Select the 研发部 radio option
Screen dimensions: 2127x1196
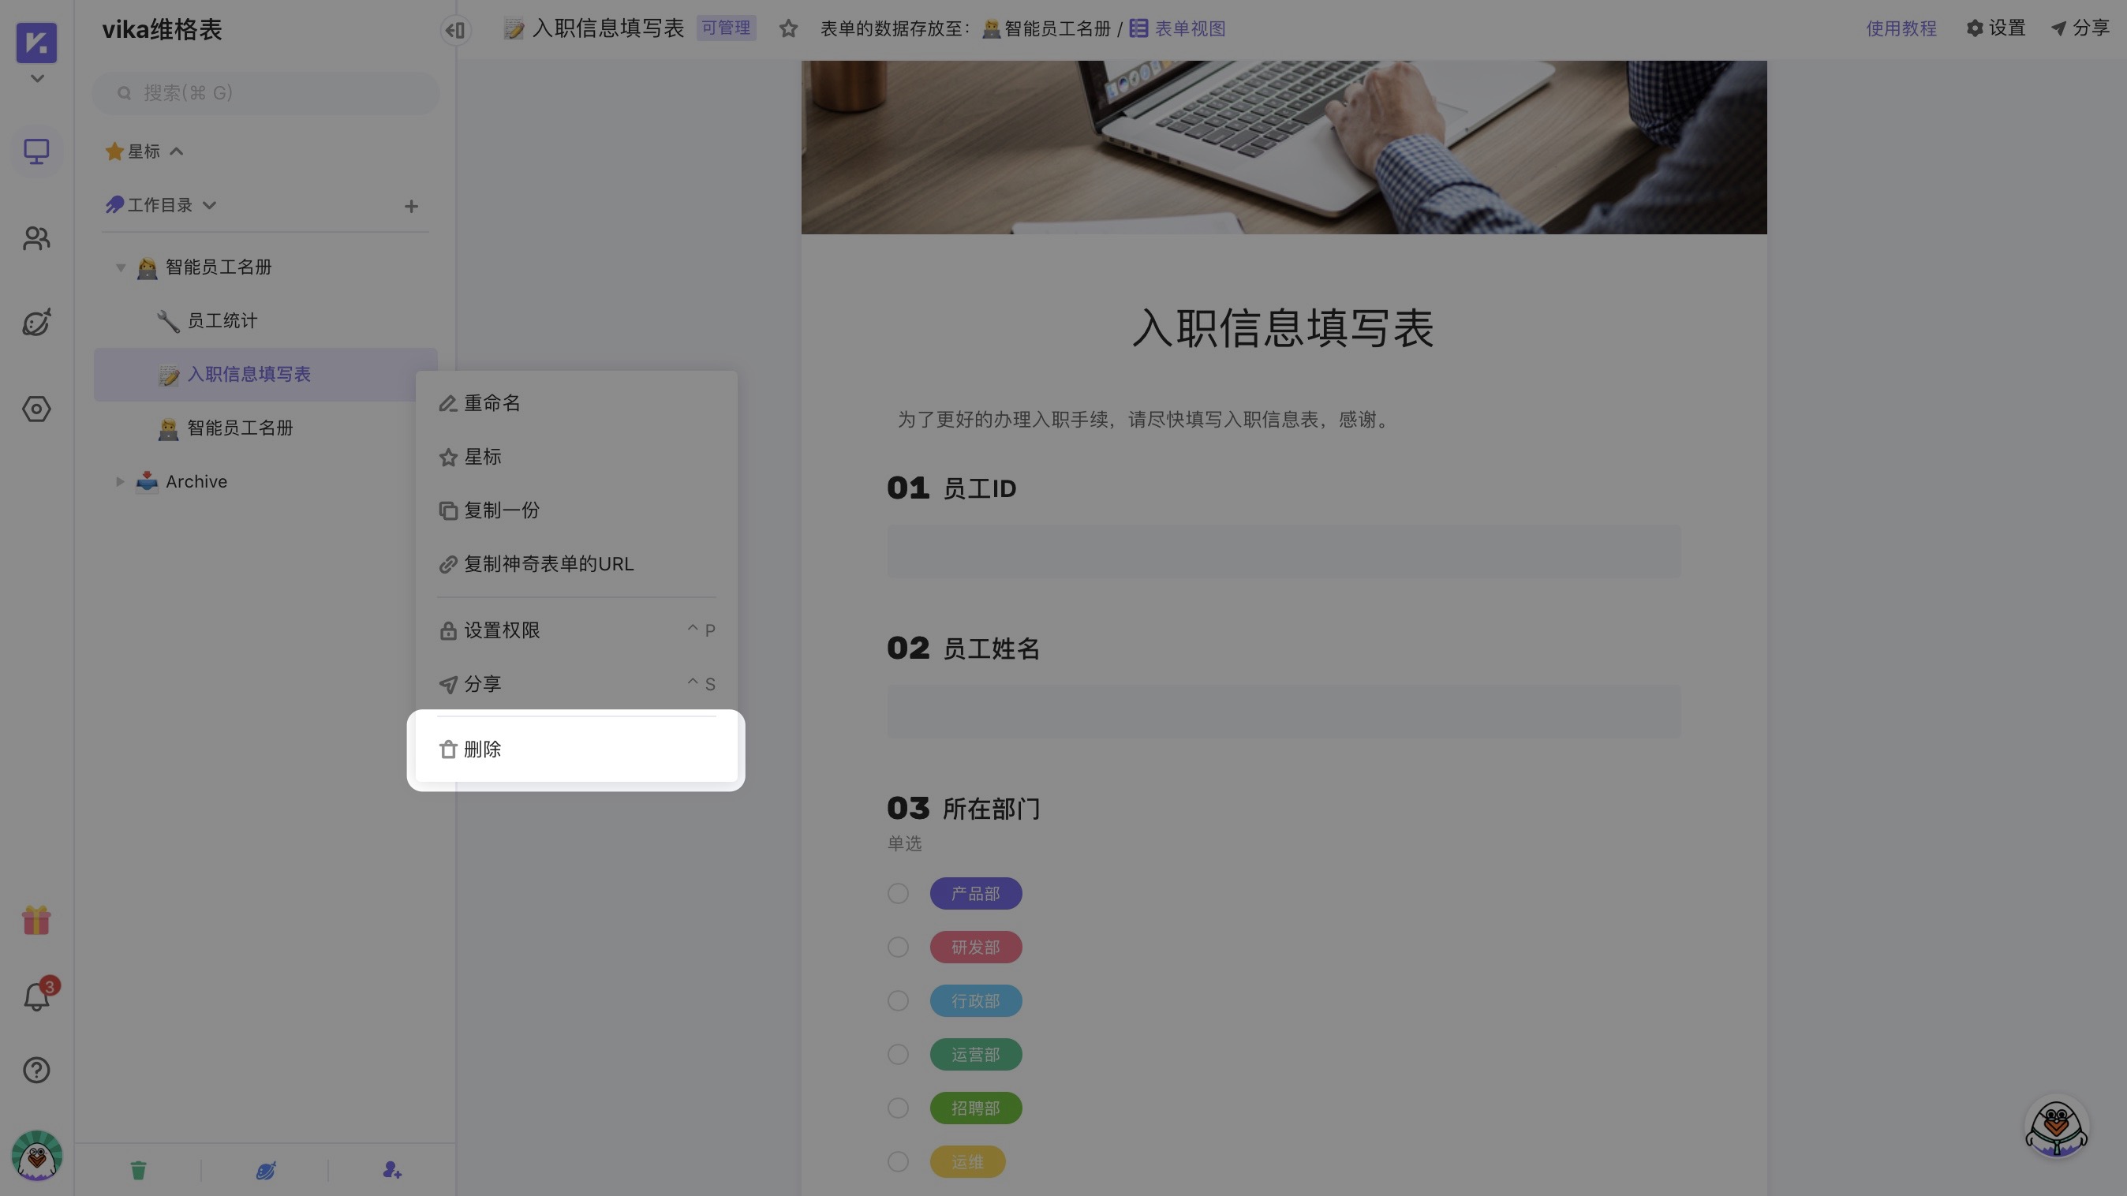898,947
